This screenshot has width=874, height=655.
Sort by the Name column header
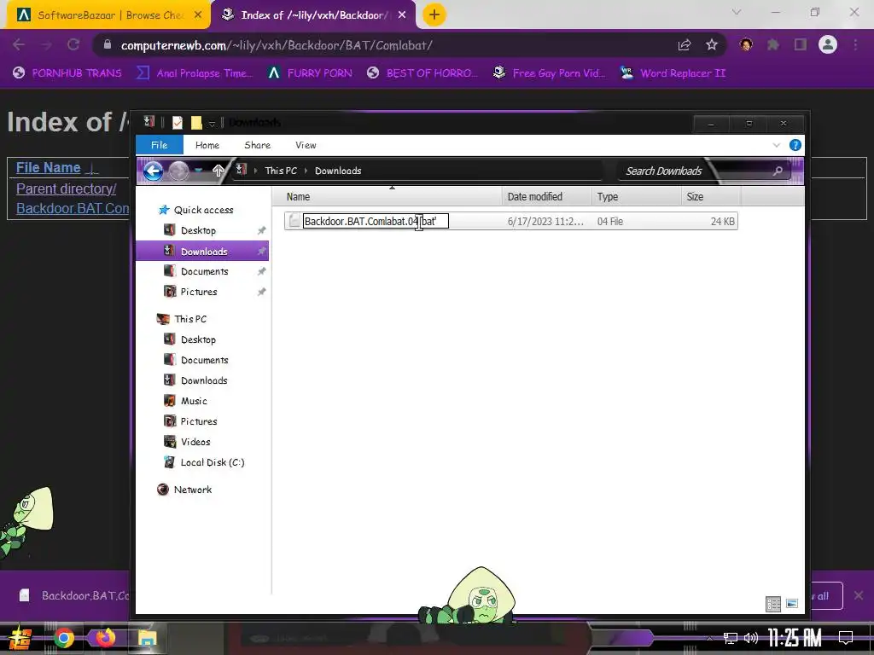387,197
